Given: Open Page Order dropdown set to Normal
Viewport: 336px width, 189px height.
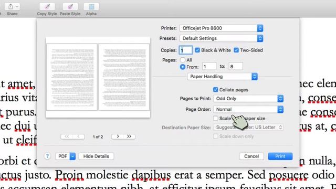Looking at the screenshot, I should pyautogui.click(x=248, y=109).
